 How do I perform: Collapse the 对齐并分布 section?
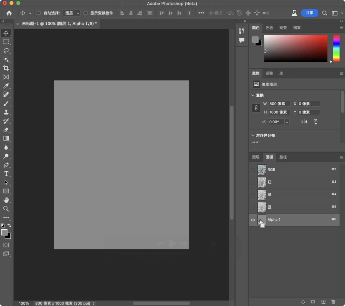pyautogui.click(x=253, y=135)
